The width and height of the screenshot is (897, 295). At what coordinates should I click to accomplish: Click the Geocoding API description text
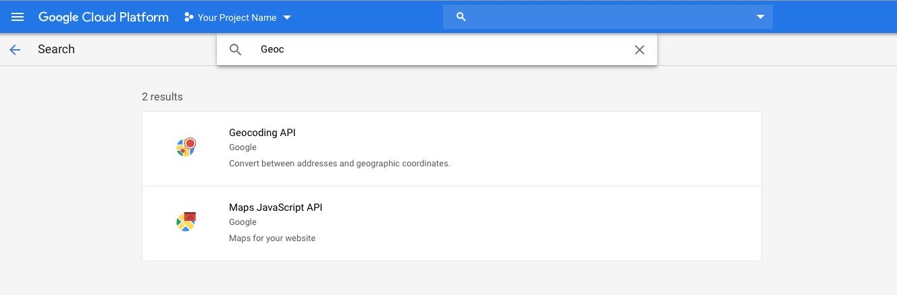tap(339, 164)
